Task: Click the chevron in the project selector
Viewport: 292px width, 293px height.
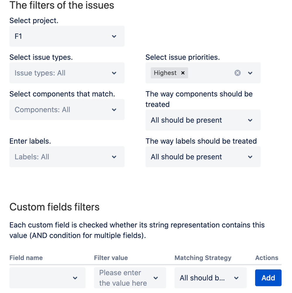Action: 114,36
